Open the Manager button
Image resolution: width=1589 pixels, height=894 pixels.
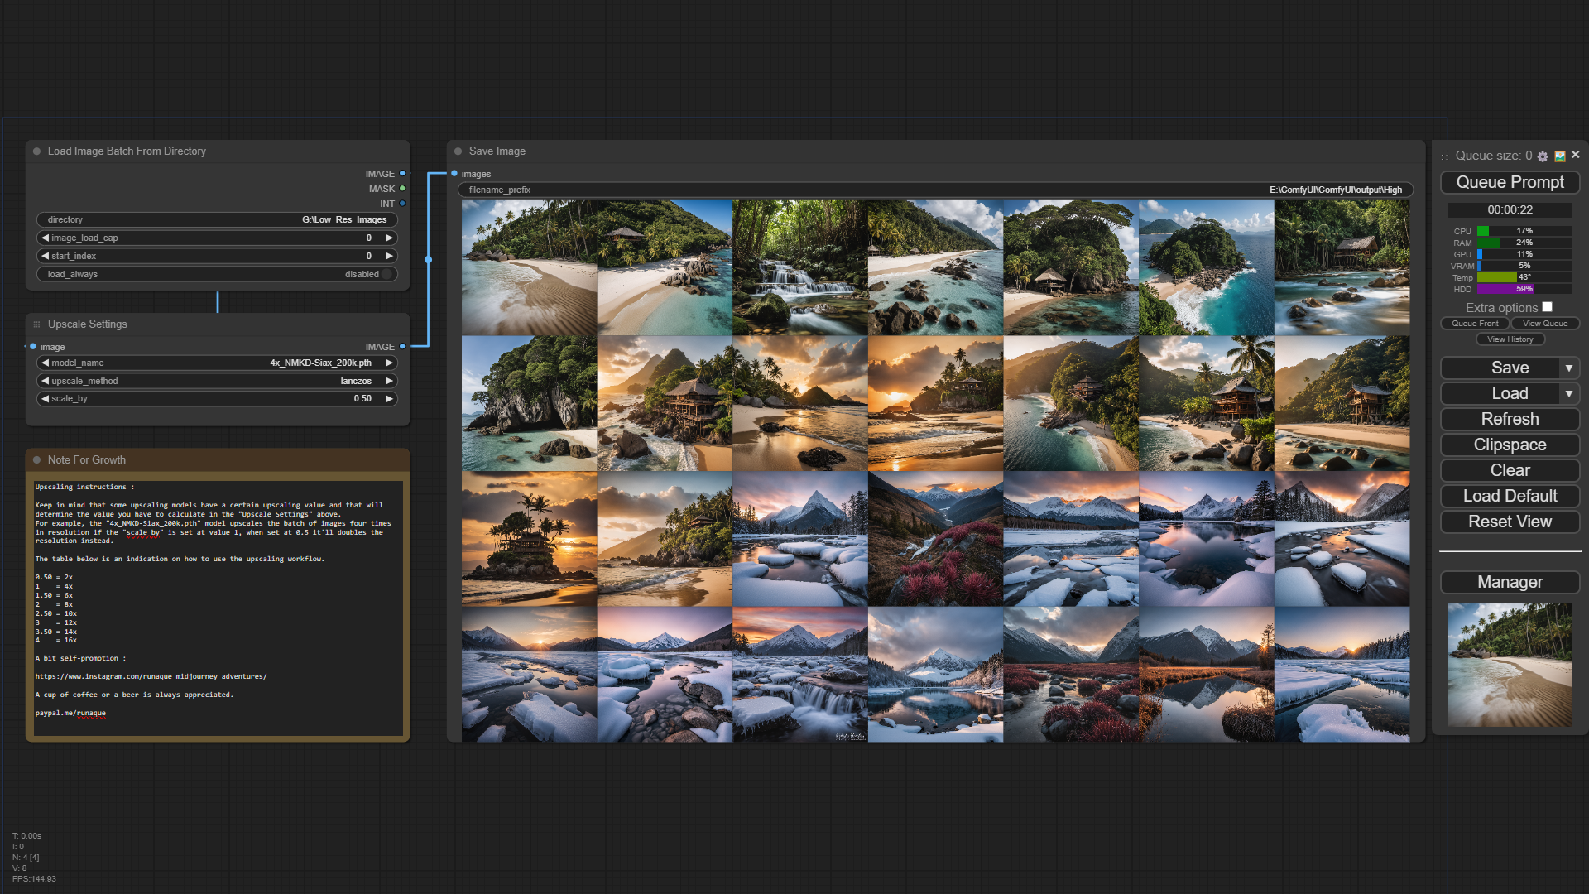pos(1510,583)
